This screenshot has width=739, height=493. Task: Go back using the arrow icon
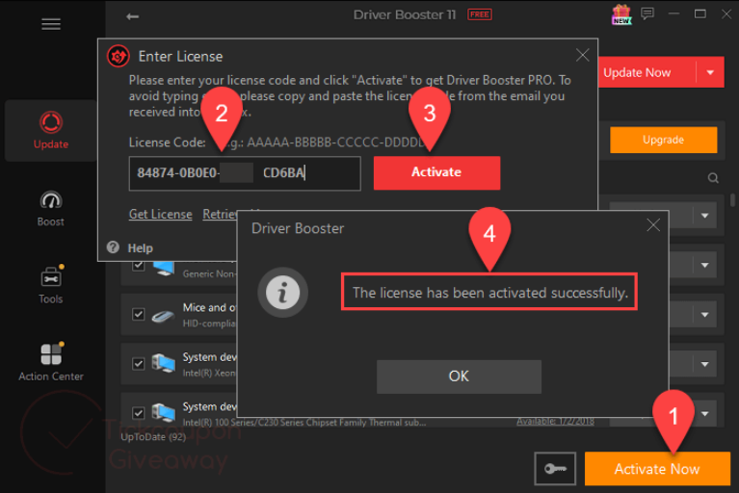(x=132, y=15)
